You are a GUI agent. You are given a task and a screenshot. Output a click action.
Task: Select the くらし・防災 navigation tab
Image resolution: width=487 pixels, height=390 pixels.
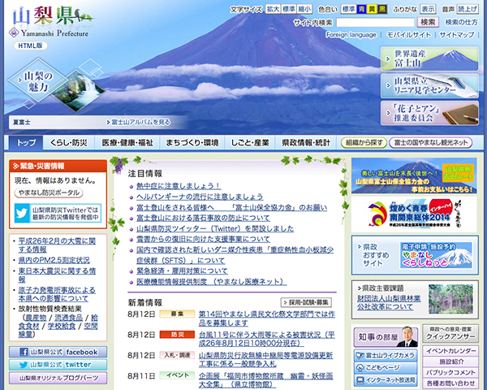(x=68, y=142)
